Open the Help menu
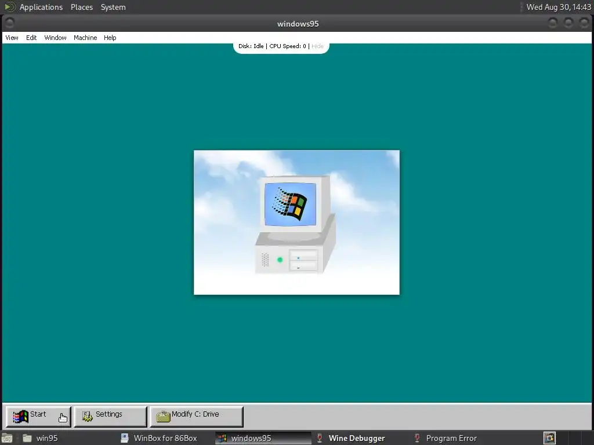 (x=110, y=38)
